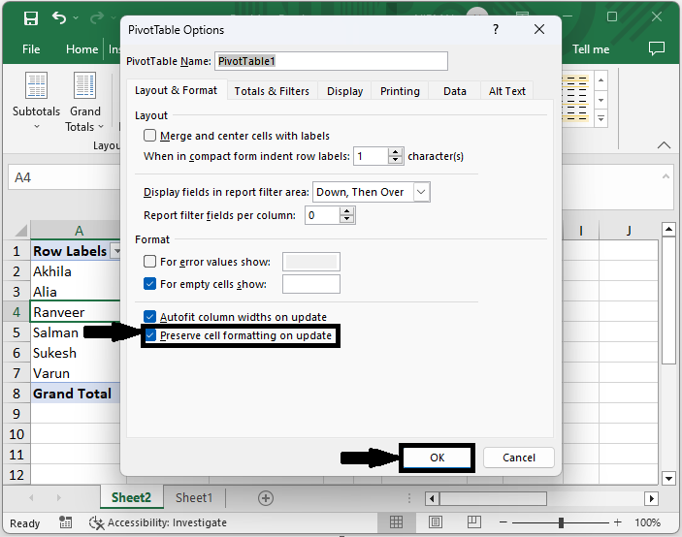Screen dimensions: 682x537
Task: Uncheck For empty cells show checkbox
Action: click(x=150, y=284)
